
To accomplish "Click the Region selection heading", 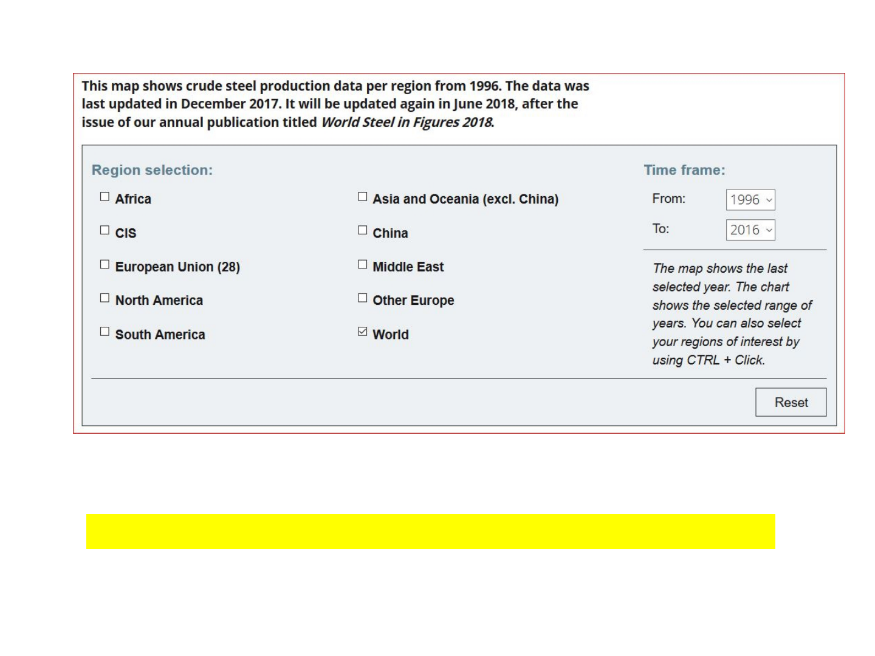I will [152, 170].
